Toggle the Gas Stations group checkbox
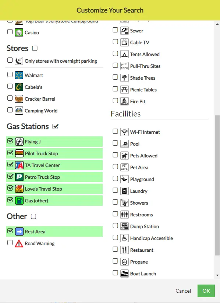 [55, 126]
